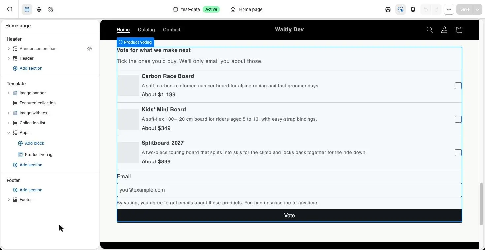Image resolution: width=485 pixels, height=250 pixels.
Task: Open theme settings gear icon
Action: point(39,9)
